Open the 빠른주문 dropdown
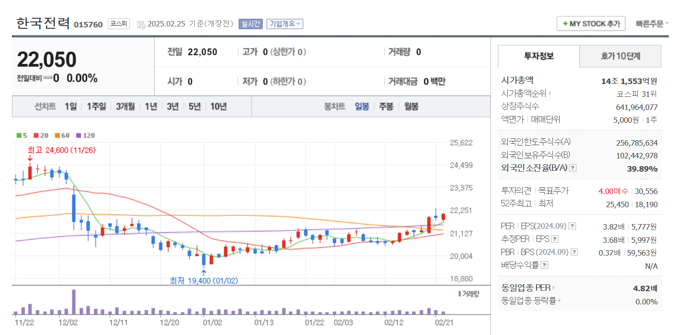This screenshot has width=682, height=335. [650, 23]
